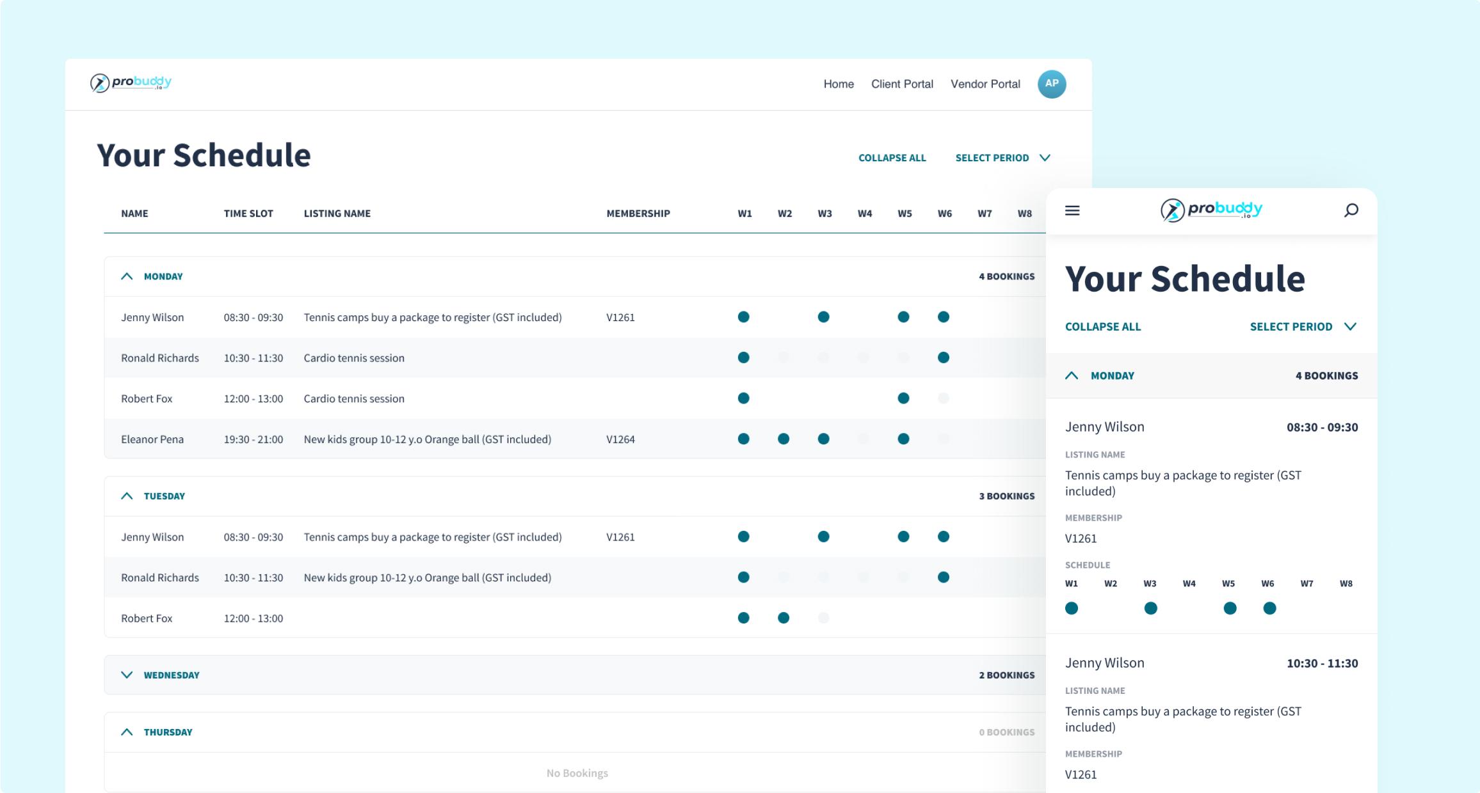Click mobile 10:30 - 11:30 time slot

pyautogui.click(x=1322, y=663)
